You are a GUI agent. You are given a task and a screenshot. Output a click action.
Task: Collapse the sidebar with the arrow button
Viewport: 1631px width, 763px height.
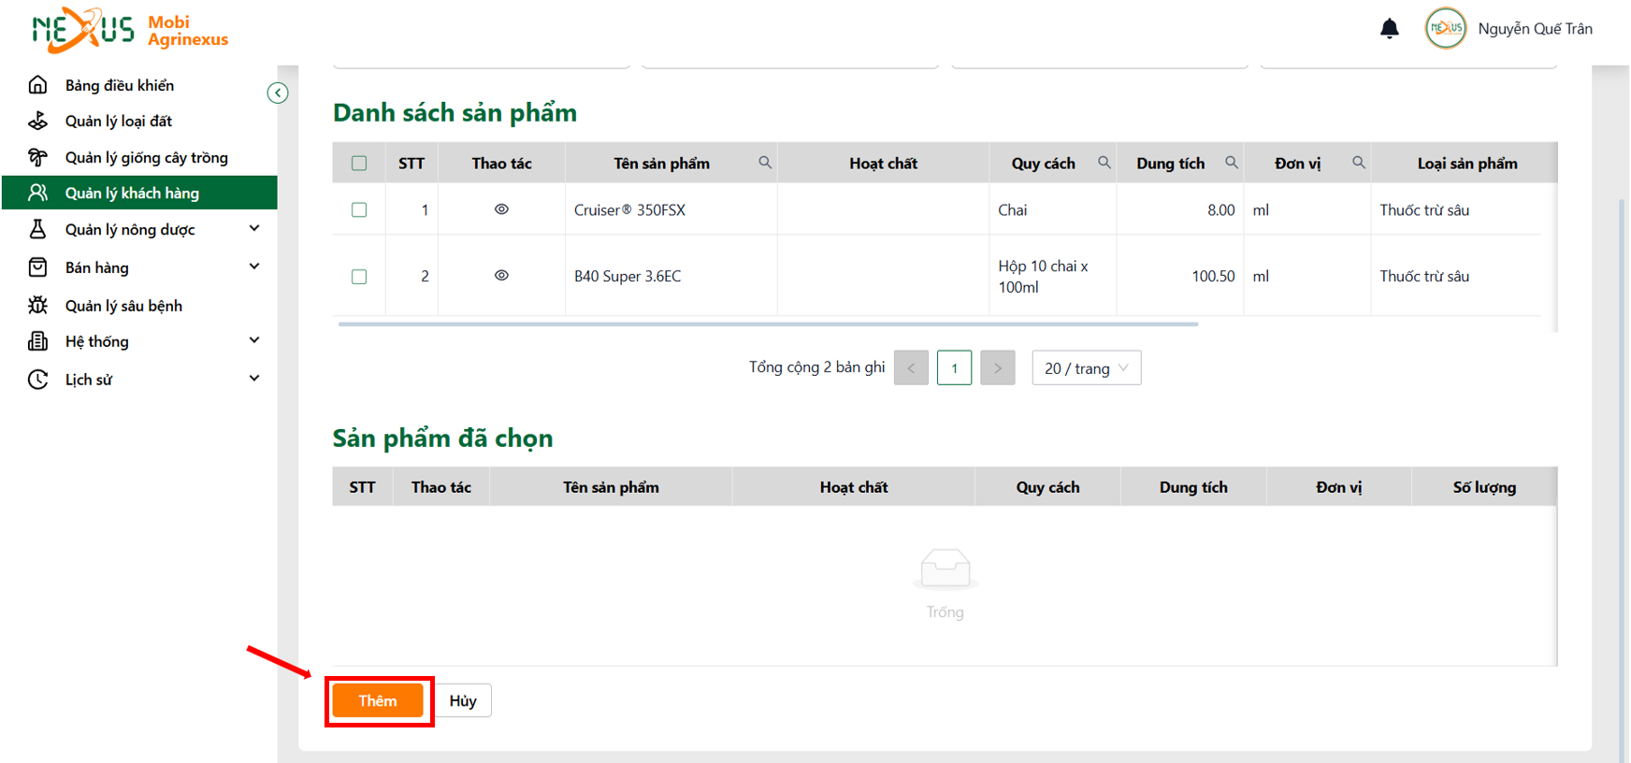278,93
